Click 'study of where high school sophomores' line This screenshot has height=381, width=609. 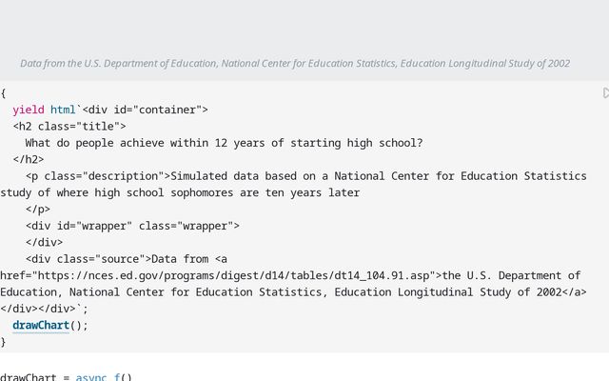pos(180,192)
